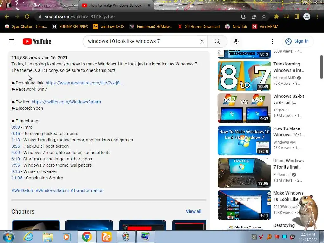This screenshot has height=243, width=324.
Task: Open Transforming Windows 8 int... video title
Action: pyautogui.click(x=289, y=67)
